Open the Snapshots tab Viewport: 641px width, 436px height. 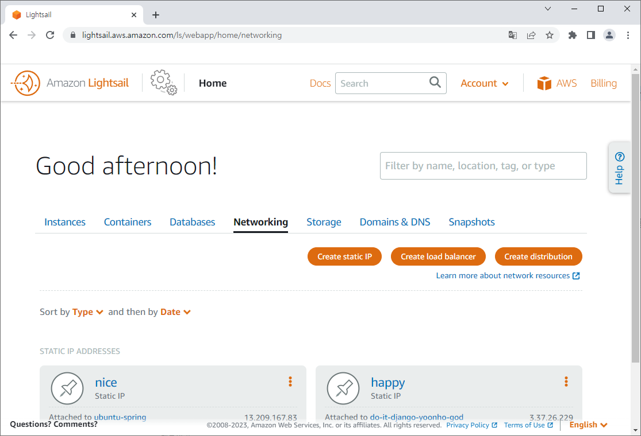(x=472, y=222)
